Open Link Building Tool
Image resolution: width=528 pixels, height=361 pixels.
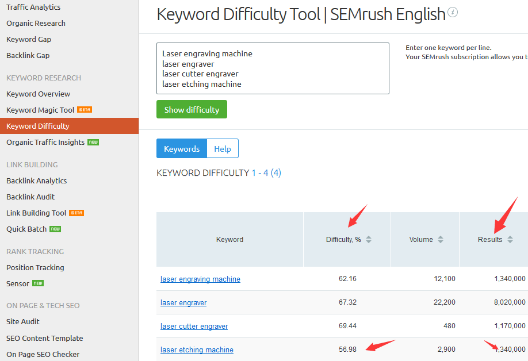pyautogui.click(x=36, y=213)
